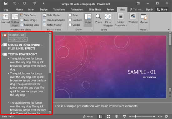Open Slide Master view
The image size is (172, 119).
[x=52, y=15]
